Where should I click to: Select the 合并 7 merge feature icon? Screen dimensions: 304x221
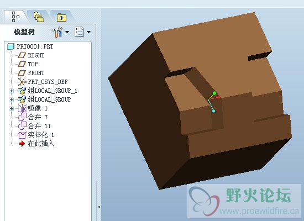click(x=22, y=117)
